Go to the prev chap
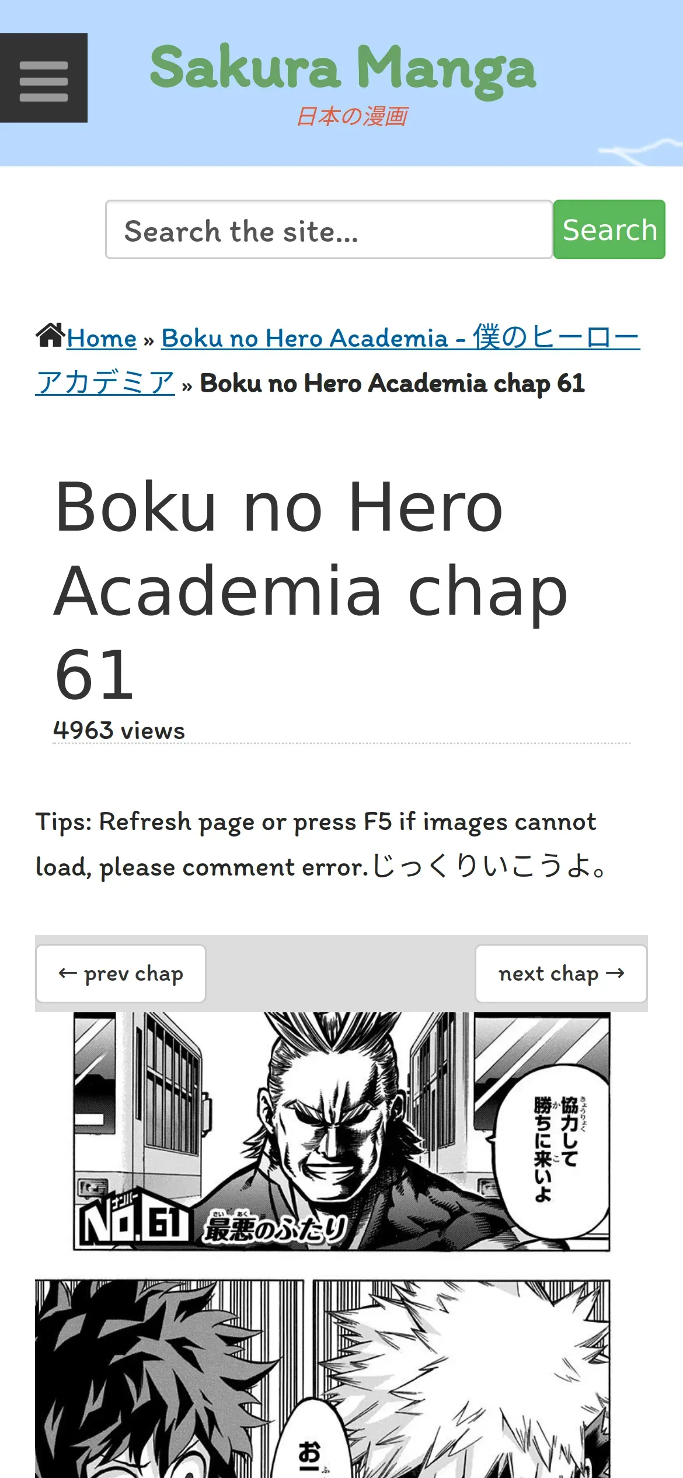The width and height of the screenshot is (683, 1478). point(121,974)
